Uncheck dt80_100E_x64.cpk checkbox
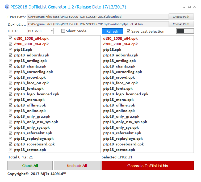This screenshot has width=201, height=182. tap(11, 38)
